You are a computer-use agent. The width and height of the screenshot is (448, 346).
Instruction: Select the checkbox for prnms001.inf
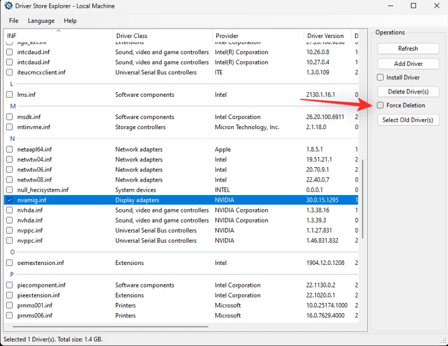point(10,305)
